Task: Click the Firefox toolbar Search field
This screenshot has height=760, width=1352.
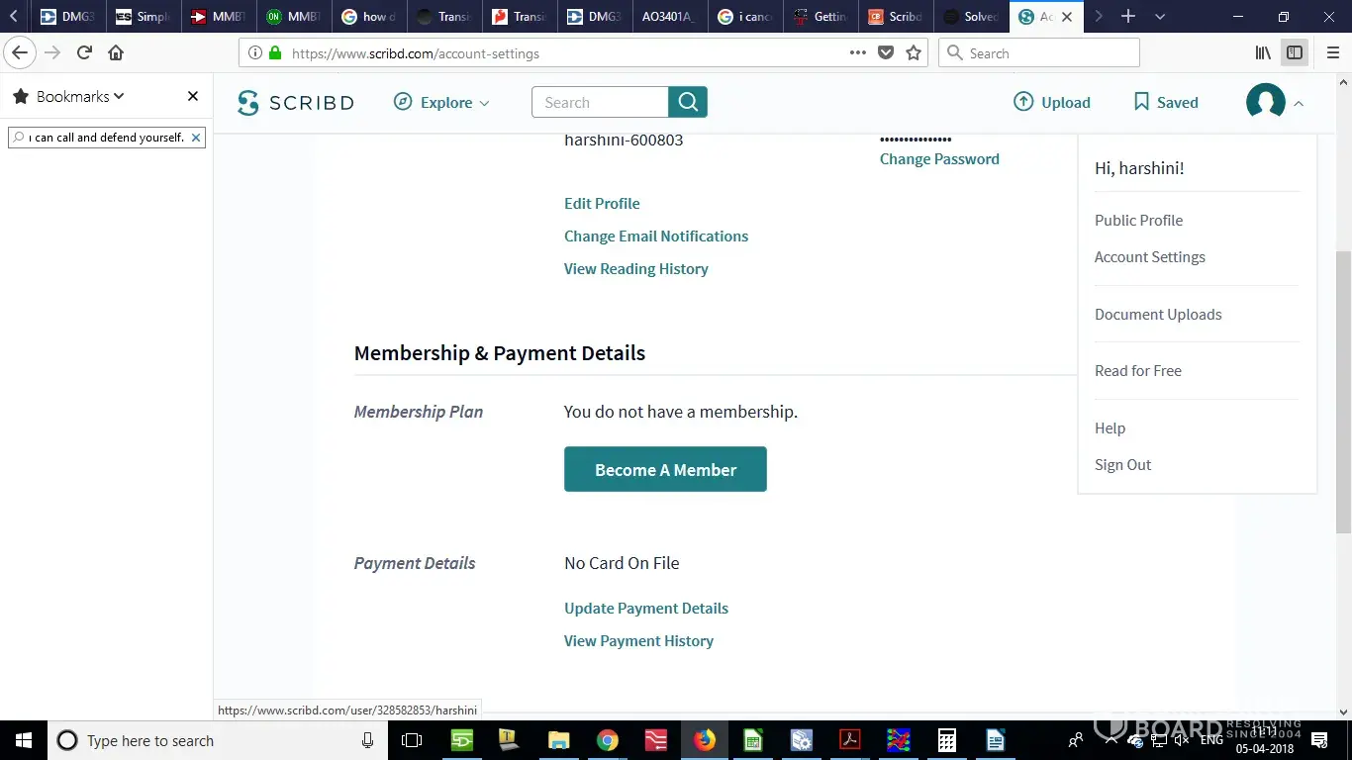Action: pos(1038,53)
